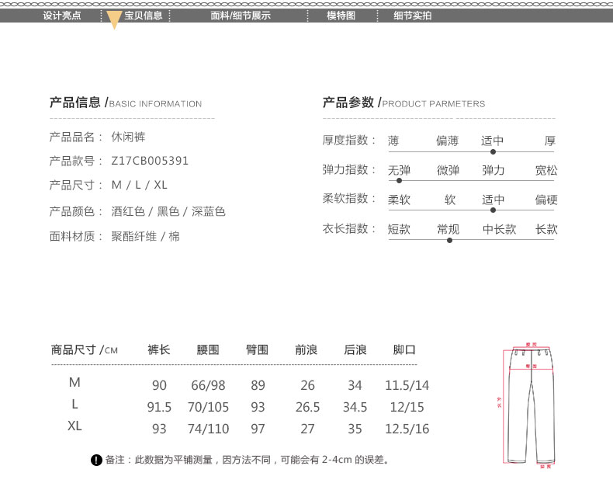Click the 裤长 column header

coord(158,350)
